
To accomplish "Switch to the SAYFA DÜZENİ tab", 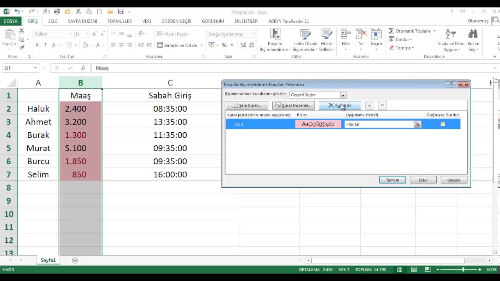I will pos(82,21).
